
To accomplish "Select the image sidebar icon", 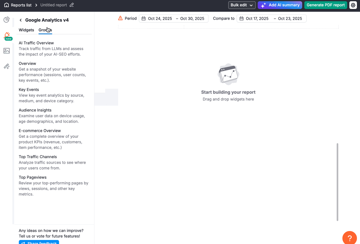I will tap(6, 51).
